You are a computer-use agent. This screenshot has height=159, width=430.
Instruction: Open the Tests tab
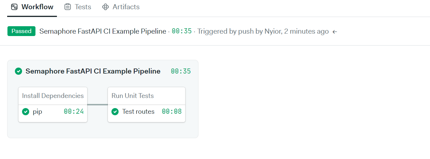coord(83,7)
